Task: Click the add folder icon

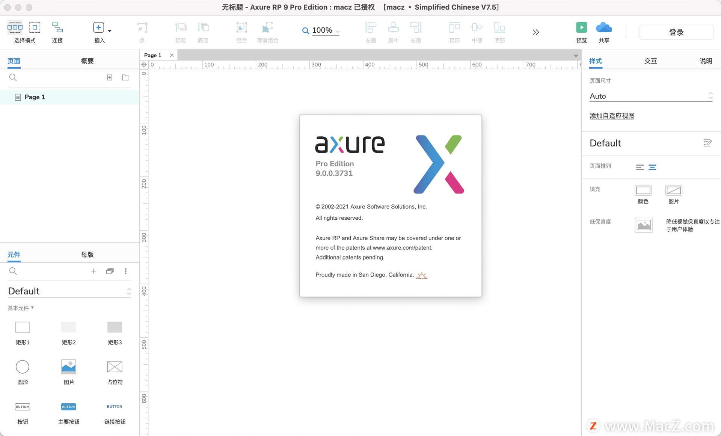Action: [x=126, y=77]
